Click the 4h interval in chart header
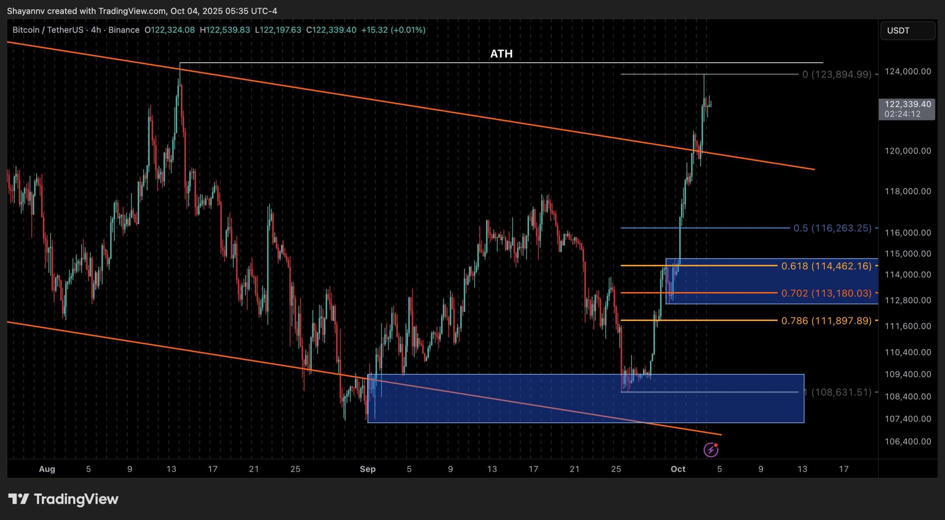 pos(96,30)
